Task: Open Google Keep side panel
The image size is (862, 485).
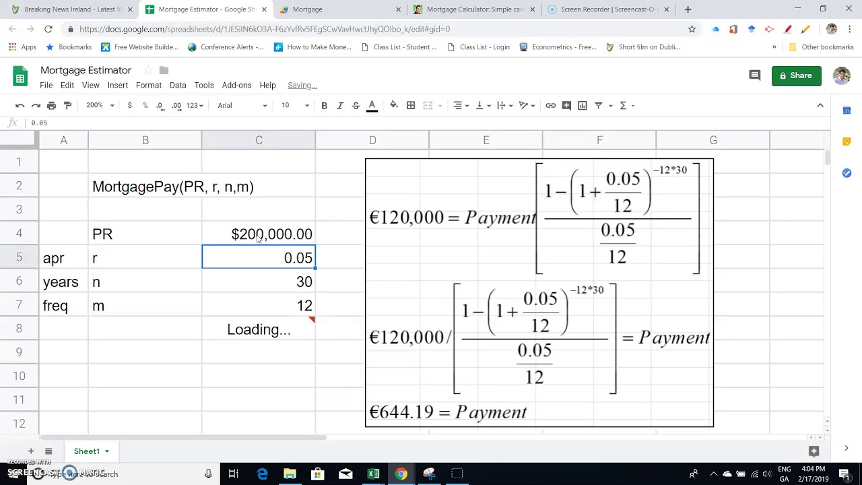Action: 847,141
